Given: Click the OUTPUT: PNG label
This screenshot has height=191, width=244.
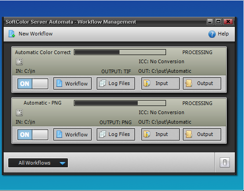Looking at the screenshot, I should click(x=115, y=122).
